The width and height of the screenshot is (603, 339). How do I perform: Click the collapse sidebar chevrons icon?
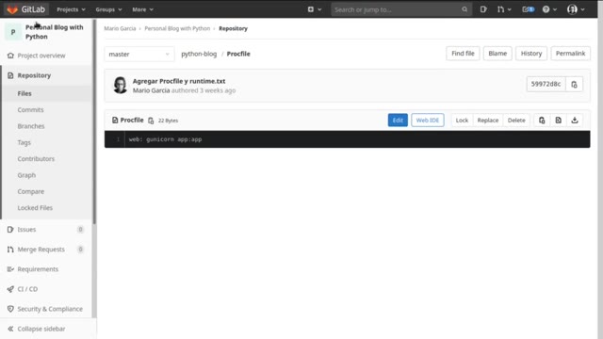10,329
